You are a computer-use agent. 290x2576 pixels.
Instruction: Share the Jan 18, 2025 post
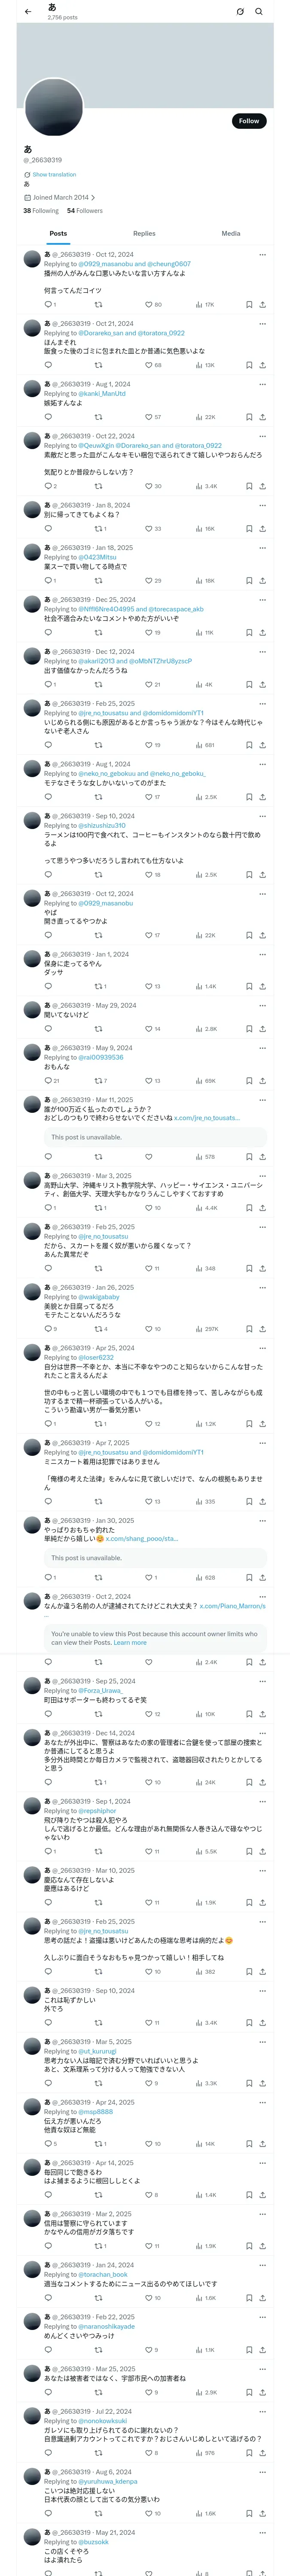click(x=262, y=581)
